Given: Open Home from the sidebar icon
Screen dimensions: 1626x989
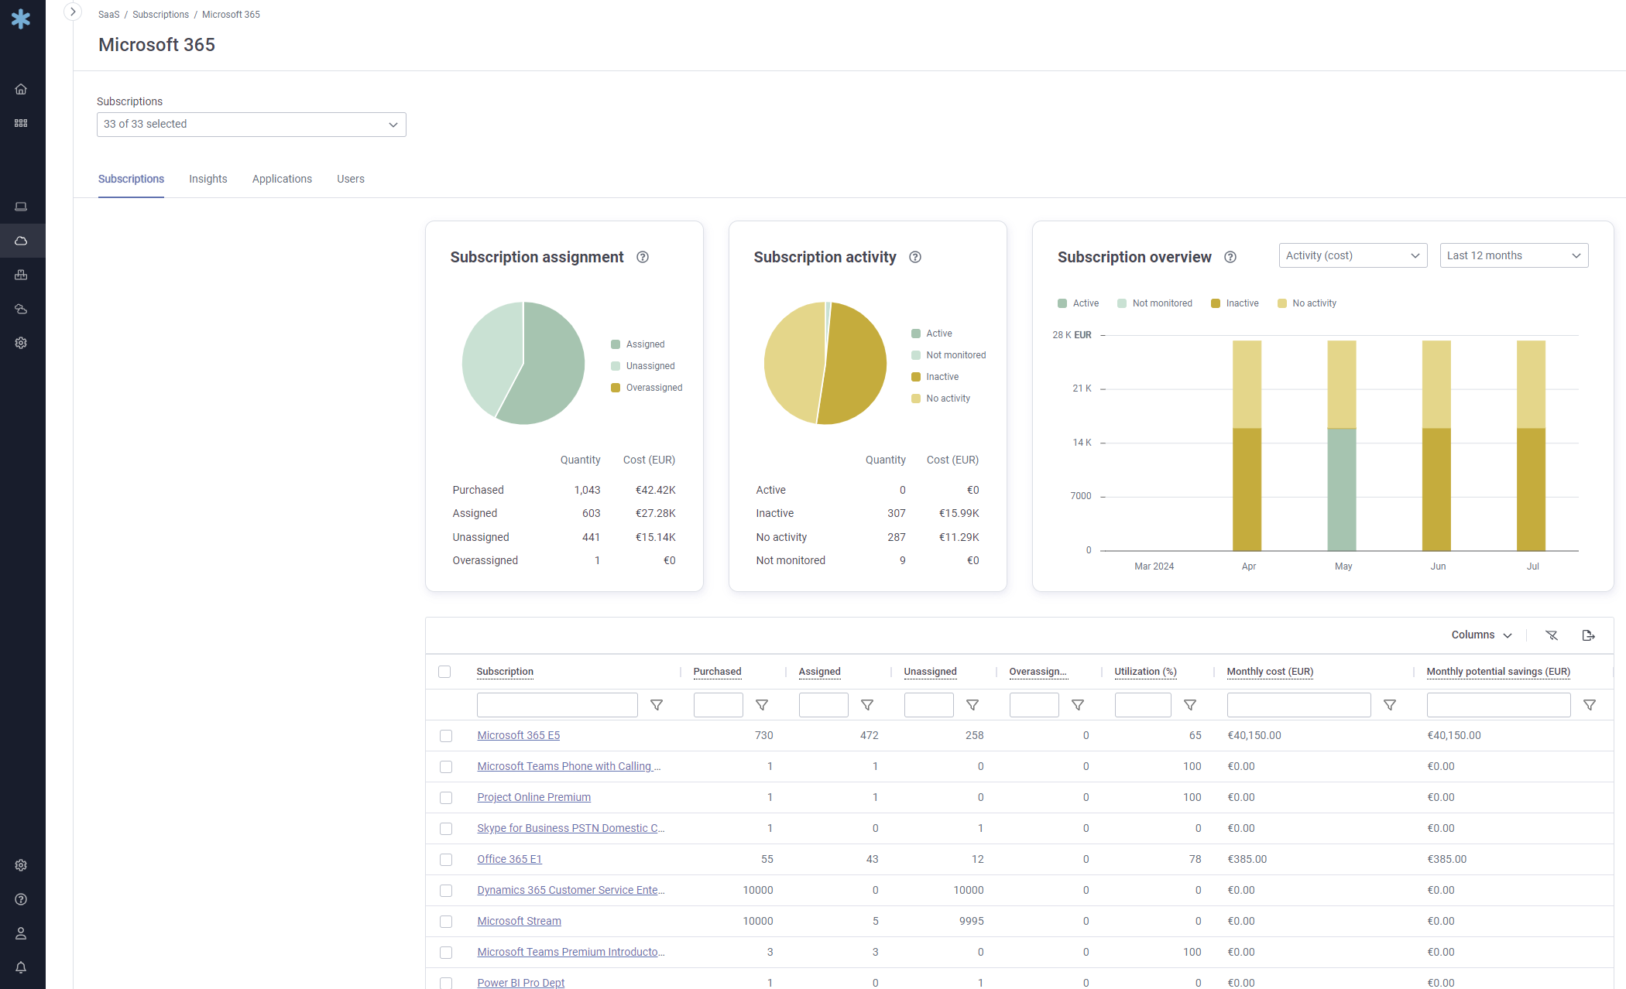Looking at the screenshot, I should [21, 89].
